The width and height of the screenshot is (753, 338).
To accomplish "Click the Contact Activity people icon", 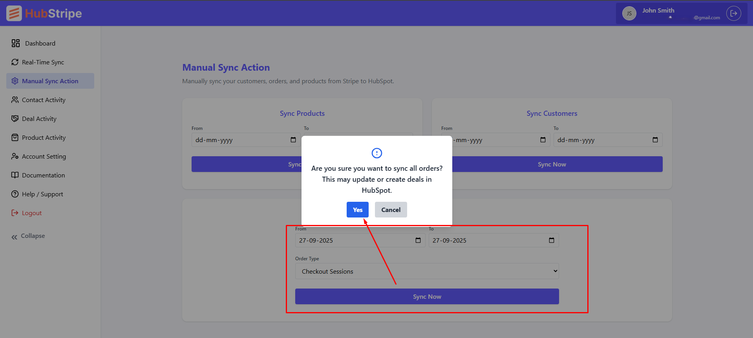I will point(15,100).
